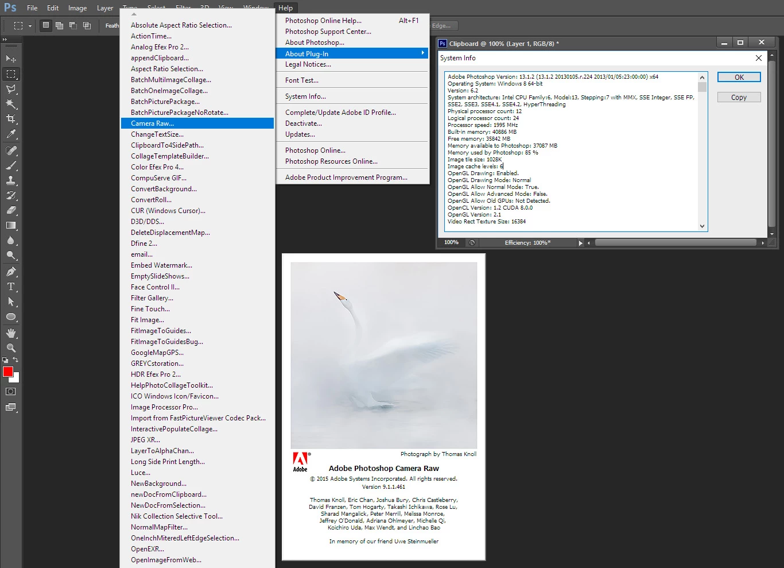Open the File menu
Screen dimensions: 784x568
pos(32,8)
